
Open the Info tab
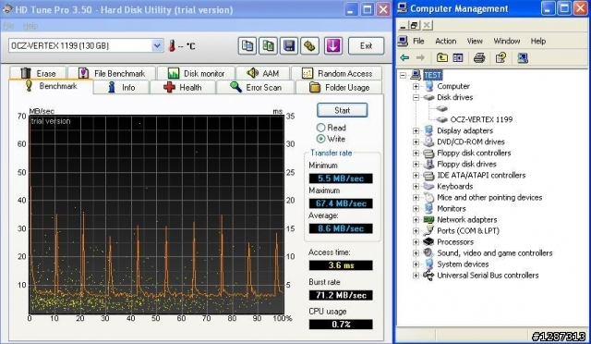click(x=121, y=87)
